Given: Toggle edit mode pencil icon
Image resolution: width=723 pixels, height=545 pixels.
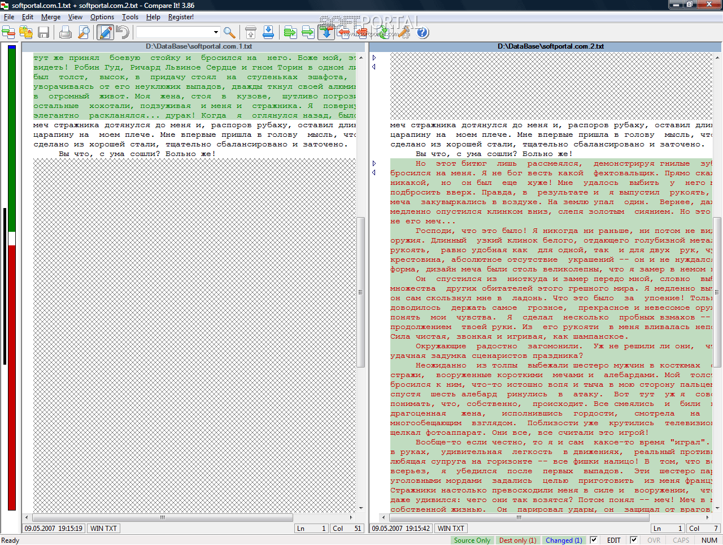Looking at the screenshot, I should tap(106, 32).
